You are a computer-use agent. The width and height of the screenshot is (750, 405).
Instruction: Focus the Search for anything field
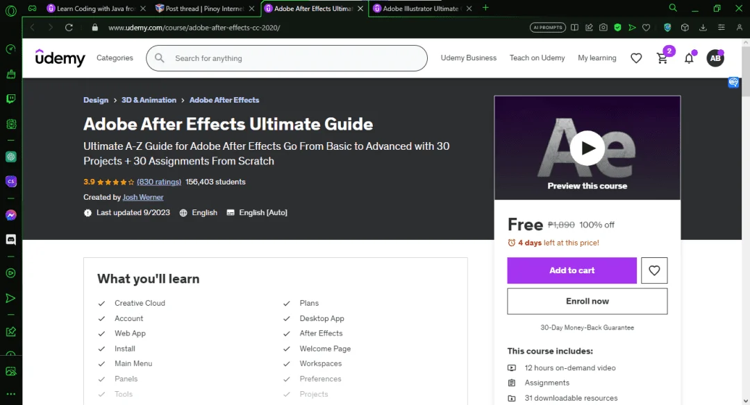click(x=287, y=58)
